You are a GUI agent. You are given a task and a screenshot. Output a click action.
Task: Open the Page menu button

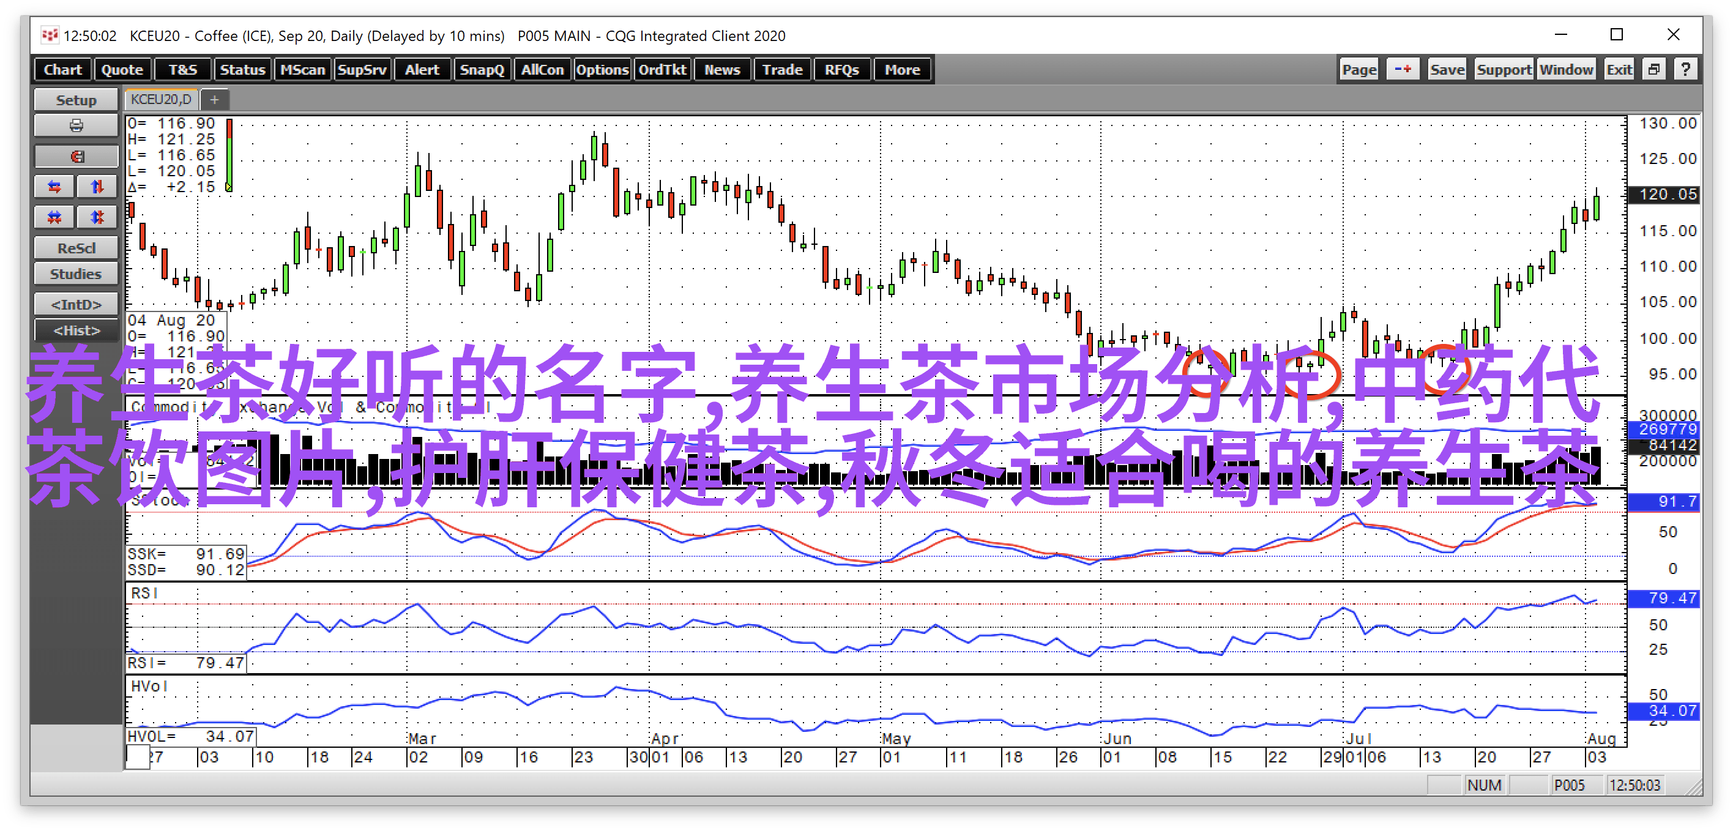click(x=1359, y=69)
